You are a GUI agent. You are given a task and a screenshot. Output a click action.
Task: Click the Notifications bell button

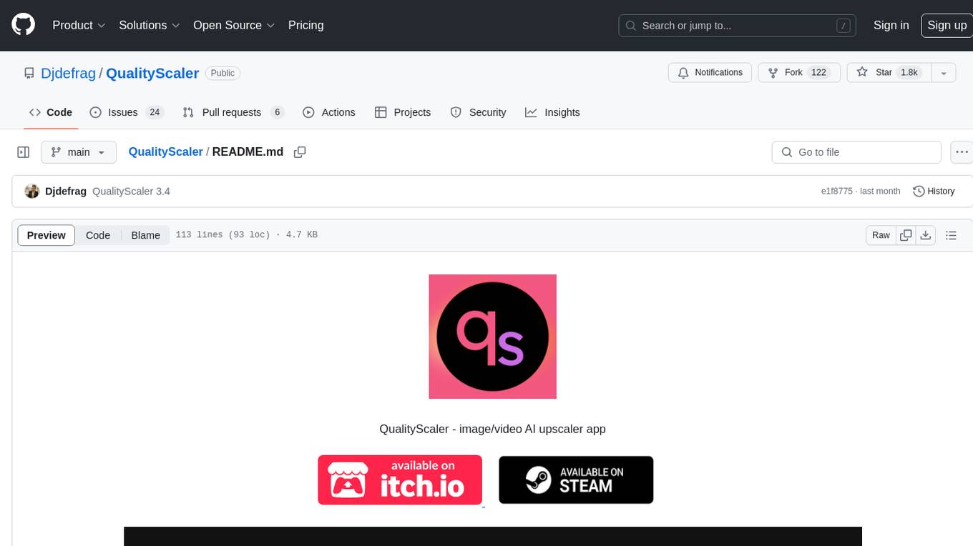(x=710, y=73)
